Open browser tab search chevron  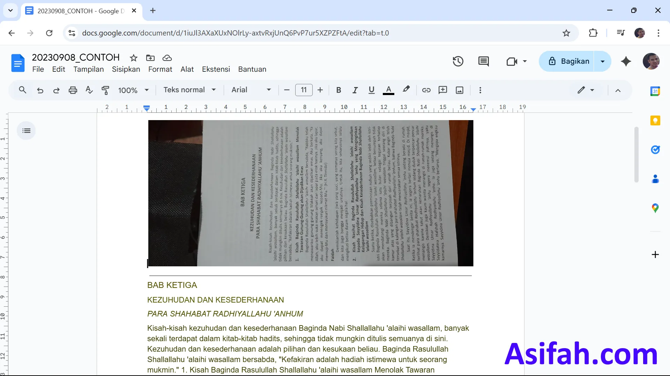click(10, 10)
